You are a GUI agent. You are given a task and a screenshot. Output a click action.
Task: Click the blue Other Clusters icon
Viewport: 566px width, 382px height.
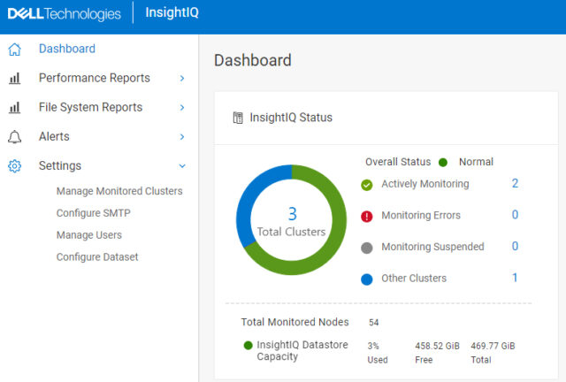[x=367, y=279]
